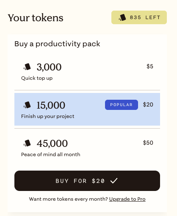177x216 pixels.
Task: Click the Peace of mind all month text
Action: pos(50,154)
